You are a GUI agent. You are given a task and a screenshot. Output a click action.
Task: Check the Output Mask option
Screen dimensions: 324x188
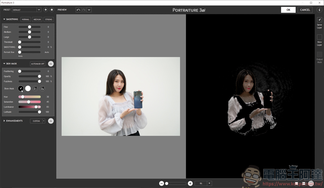click(x=319, y=54)
